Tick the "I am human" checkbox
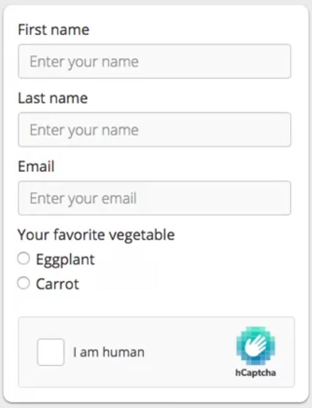This screenshot has height=408, width=312. tap(51, 352)
